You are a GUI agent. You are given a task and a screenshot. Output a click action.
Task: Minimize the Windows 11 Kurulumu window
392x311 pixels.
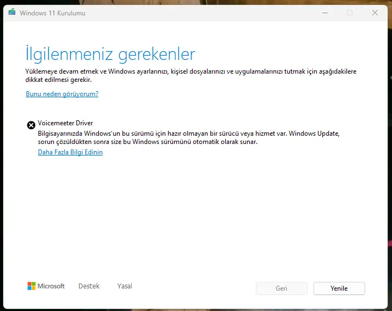(325, 13)
